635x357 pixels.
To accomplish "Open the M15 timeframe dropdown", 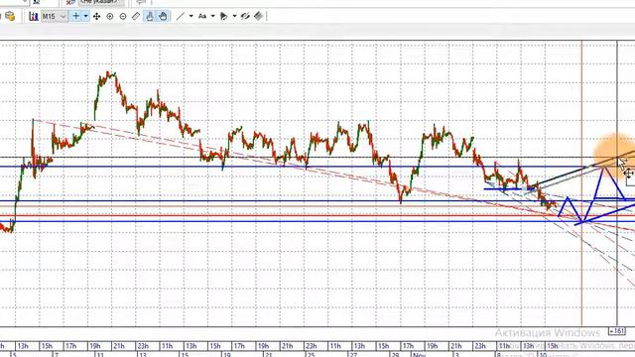I will coord(55,17).
